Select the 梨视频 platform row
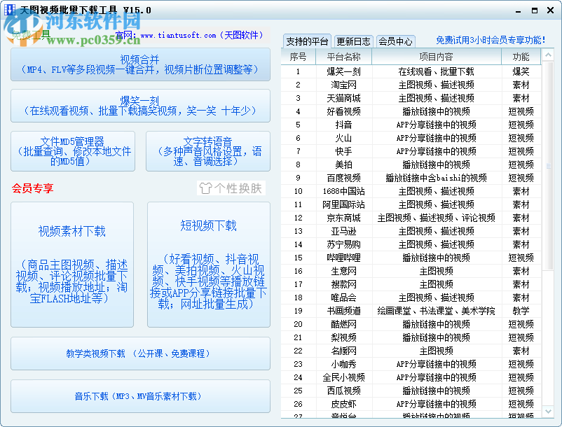The image size is (562, 427). coord(411,337)
